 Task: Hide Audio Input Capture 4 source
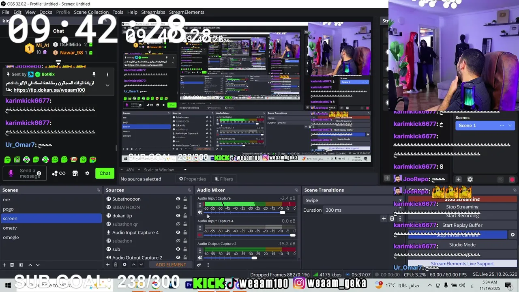(178, 232)
